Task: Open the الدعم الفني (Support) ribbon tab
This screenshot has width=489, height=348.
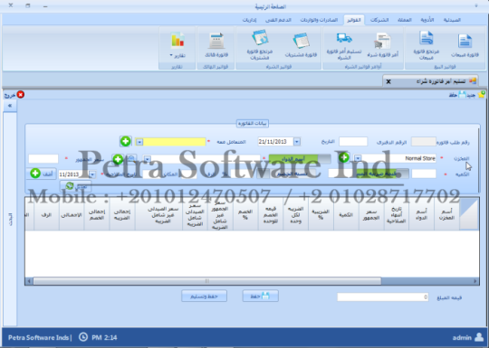Action: [278, 20]
